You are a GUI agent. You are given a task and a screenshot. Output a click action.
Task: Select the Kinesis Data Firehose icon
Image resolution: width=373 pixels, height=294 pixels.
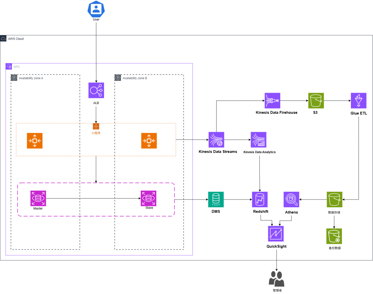pos(272,101)
